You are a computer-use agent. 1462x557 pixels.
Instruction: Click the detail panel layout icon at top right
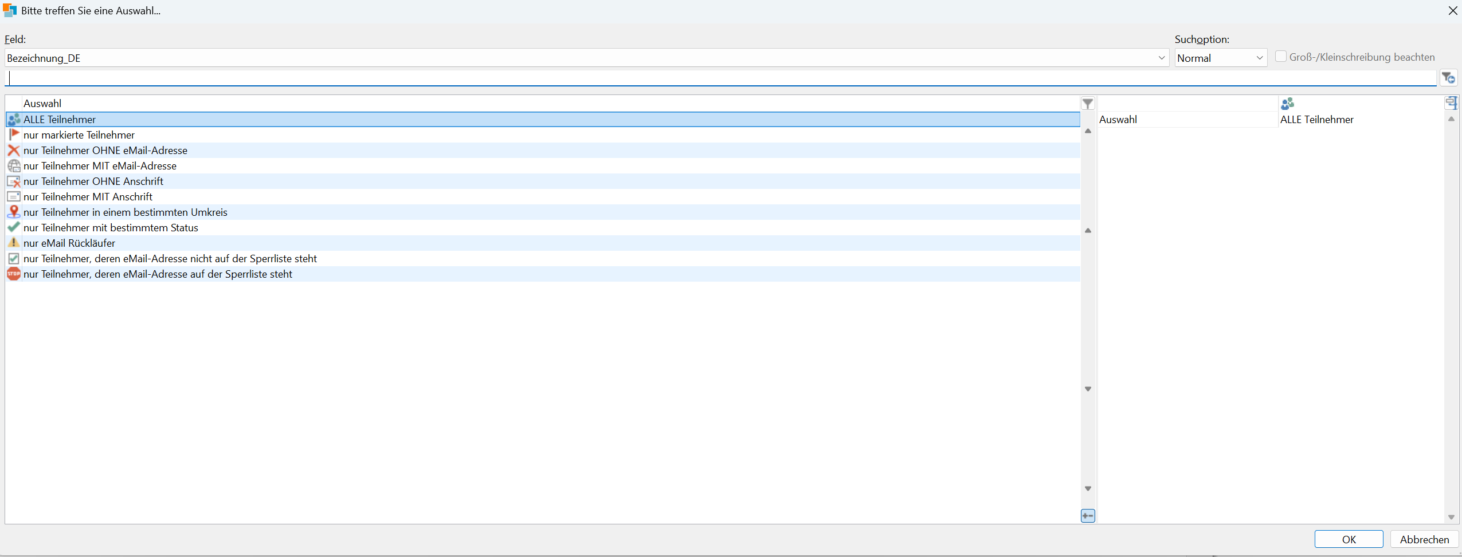(1451, 103)
